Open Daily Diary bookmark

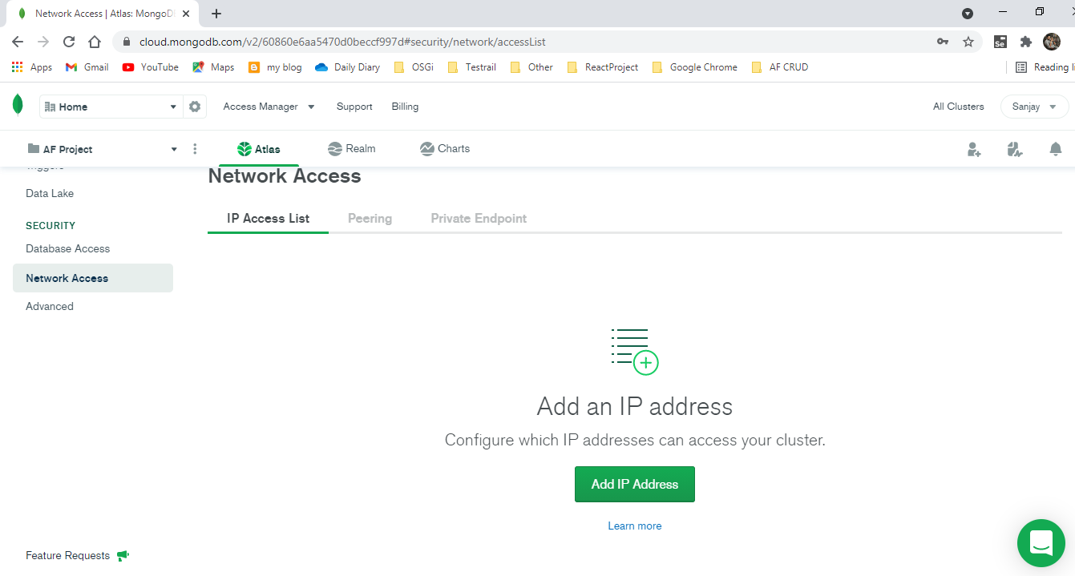(x=348, y=67)
